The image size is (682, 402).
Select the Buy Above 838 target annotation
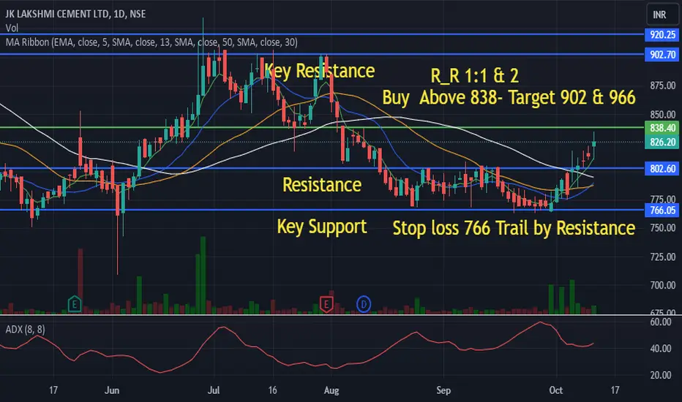509,97
